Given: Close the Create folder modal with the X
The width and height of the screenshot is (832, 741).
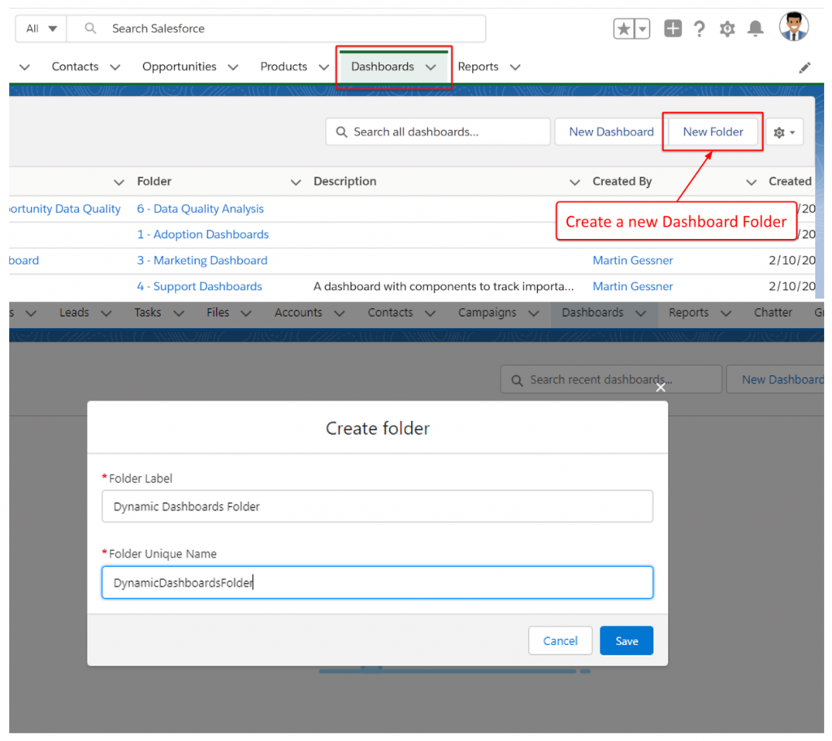Looking at the screenshot, I should point(661,388).
